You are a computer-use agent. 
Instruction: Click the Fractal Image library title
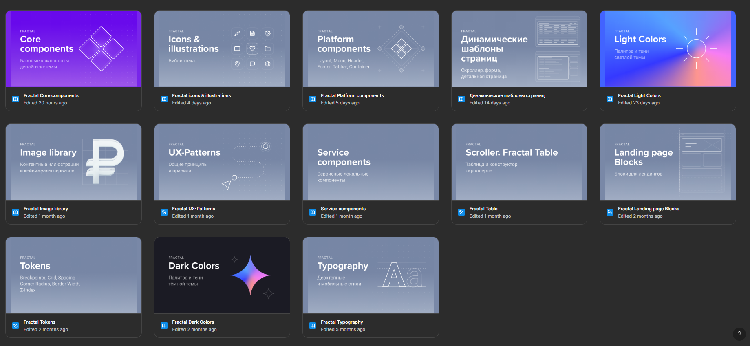pyautogui.click(x=46, y=209)
